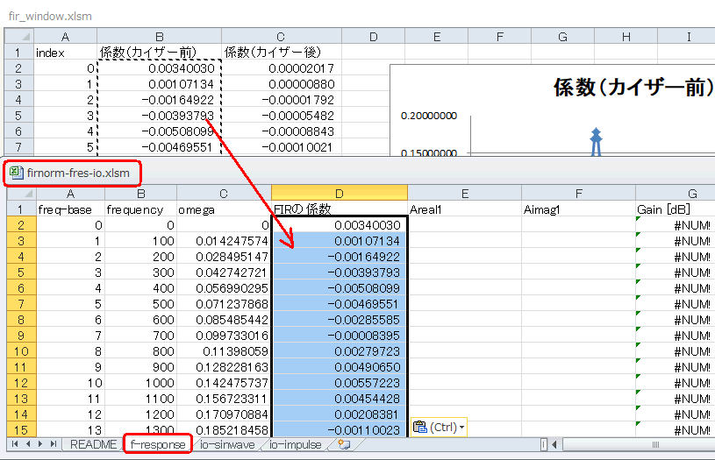Click cell -0.00010021 in fir_window

pos(282,147)
